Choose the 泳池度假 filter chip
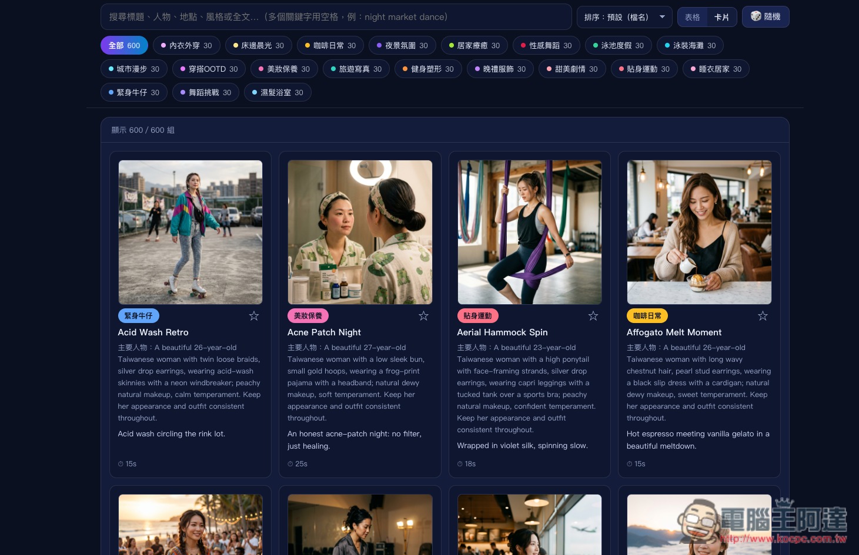The height and width of the screenshot is (555, 859). pos(619,46)
